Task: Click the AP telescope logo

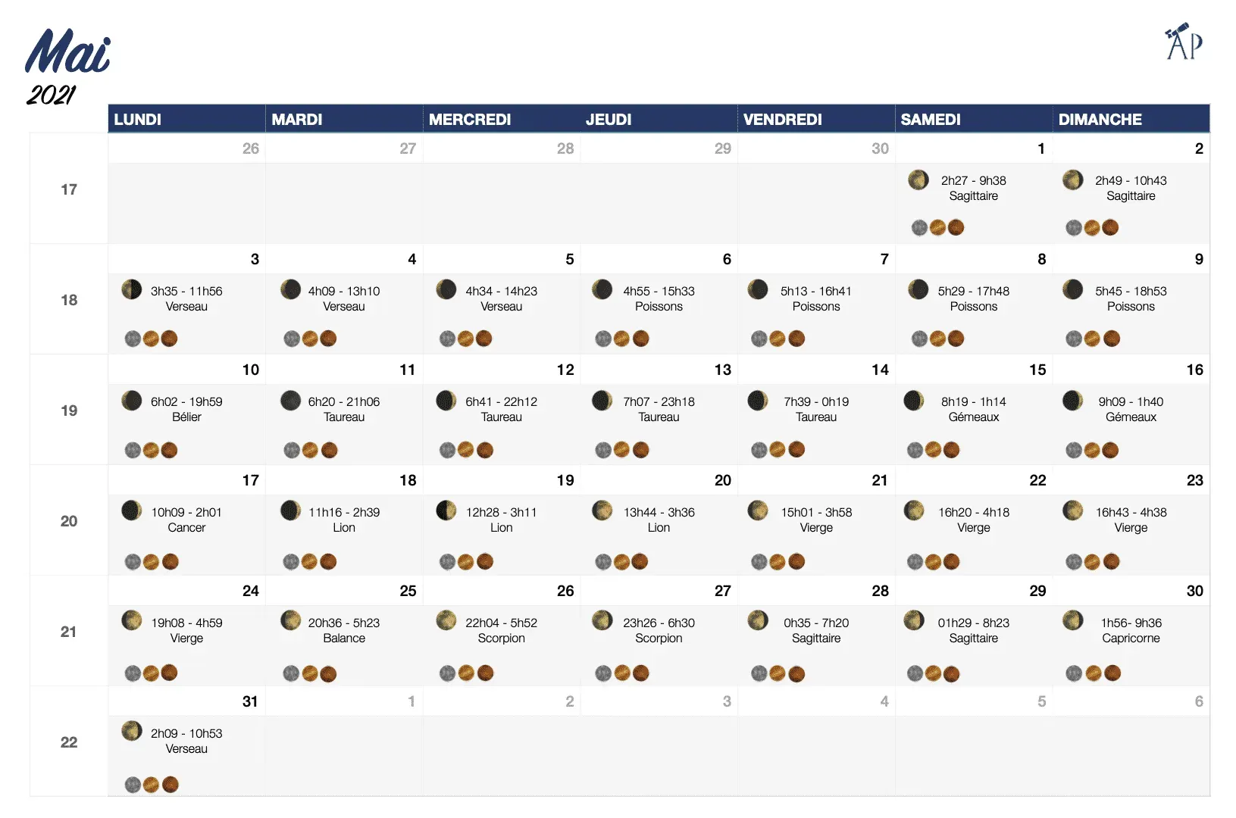Action: 1184,42
